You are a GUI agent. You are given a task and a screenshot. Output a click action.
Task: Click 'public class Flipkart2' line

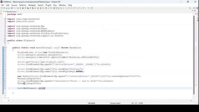[21, 40]
